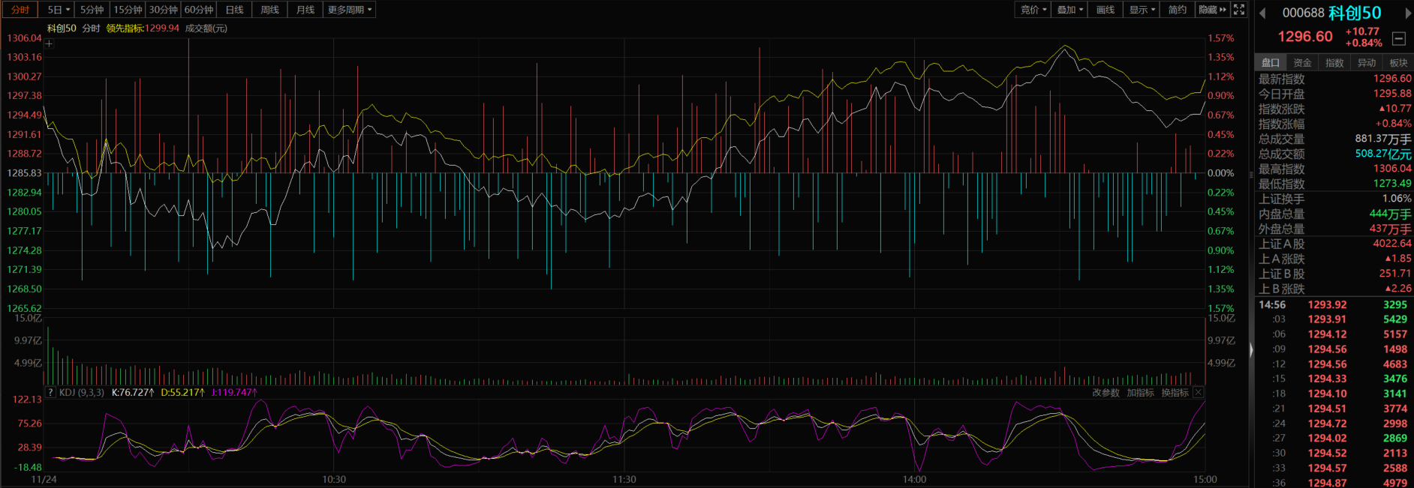Switch to the 资金 tab

pyautogui.click(x=1302, y=63)
